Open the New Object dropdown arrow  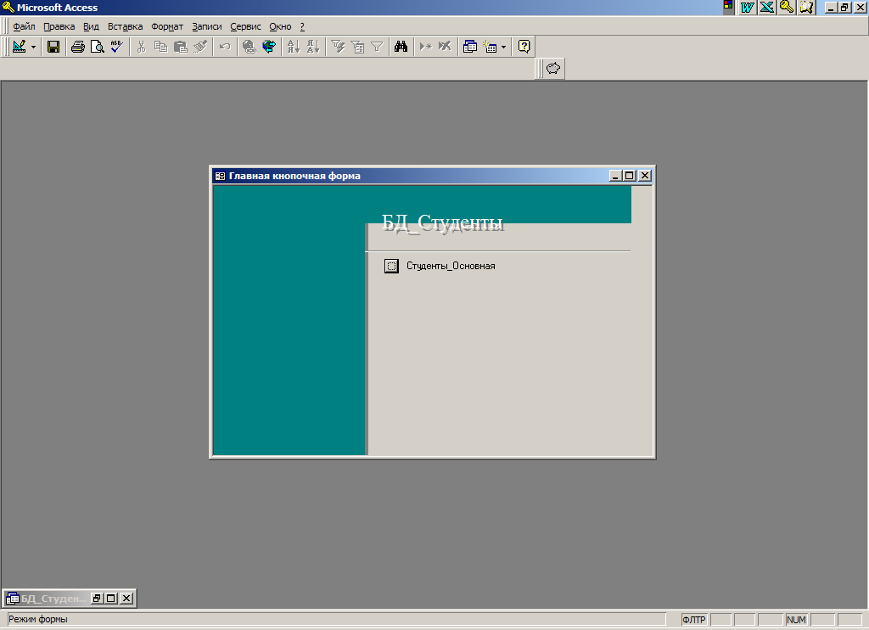503,47
